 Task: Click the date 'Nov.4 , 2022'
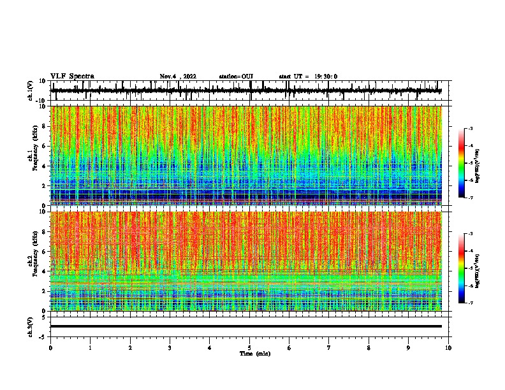[x=178, y=76]
